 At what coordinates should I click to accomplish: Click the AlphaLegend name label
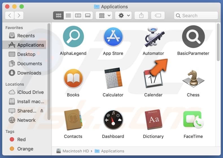pyautogui.click(x=73, y=53)
